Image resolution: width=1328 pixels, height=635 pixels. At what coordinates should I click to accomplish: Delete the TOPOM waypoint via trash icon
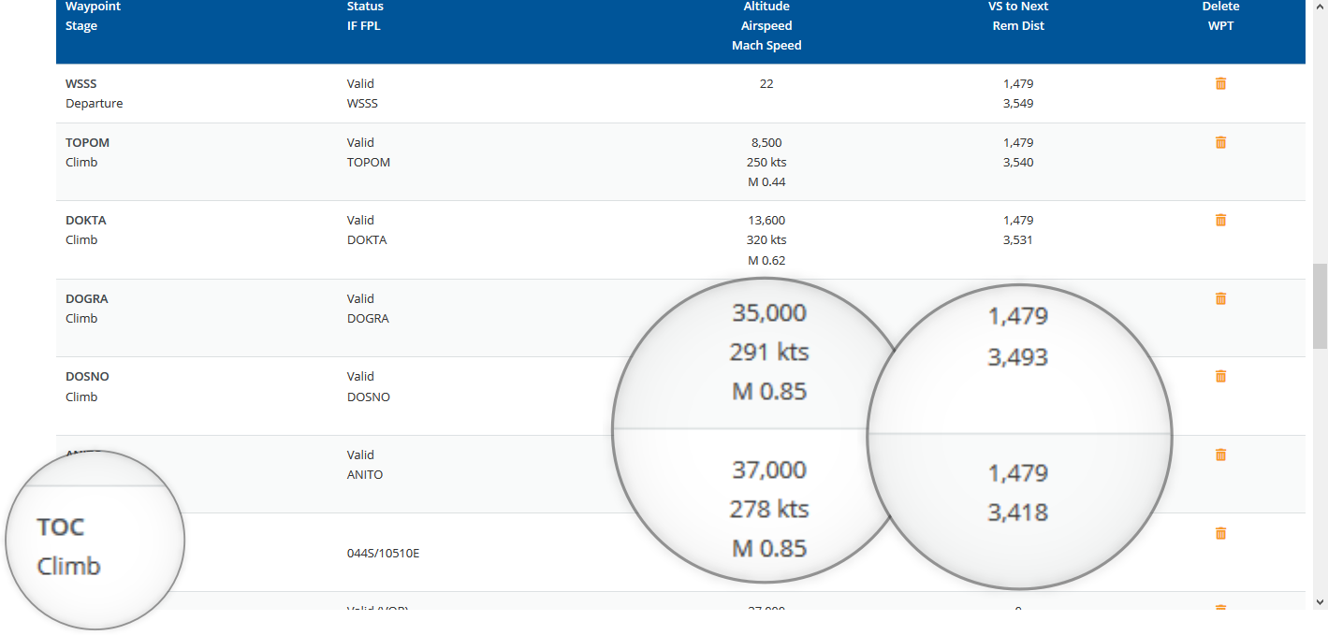point(1220,142)
